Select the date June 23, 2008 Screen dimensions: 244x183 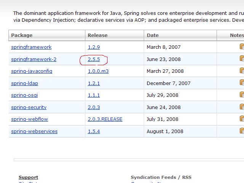[x=164, y=59]
